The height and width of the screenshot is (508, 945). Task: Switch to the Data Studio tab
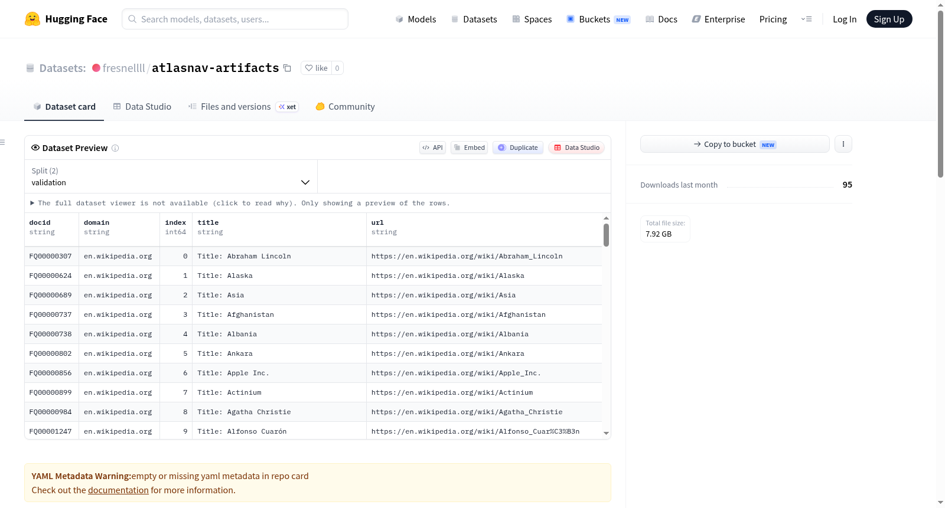(142, 107)
